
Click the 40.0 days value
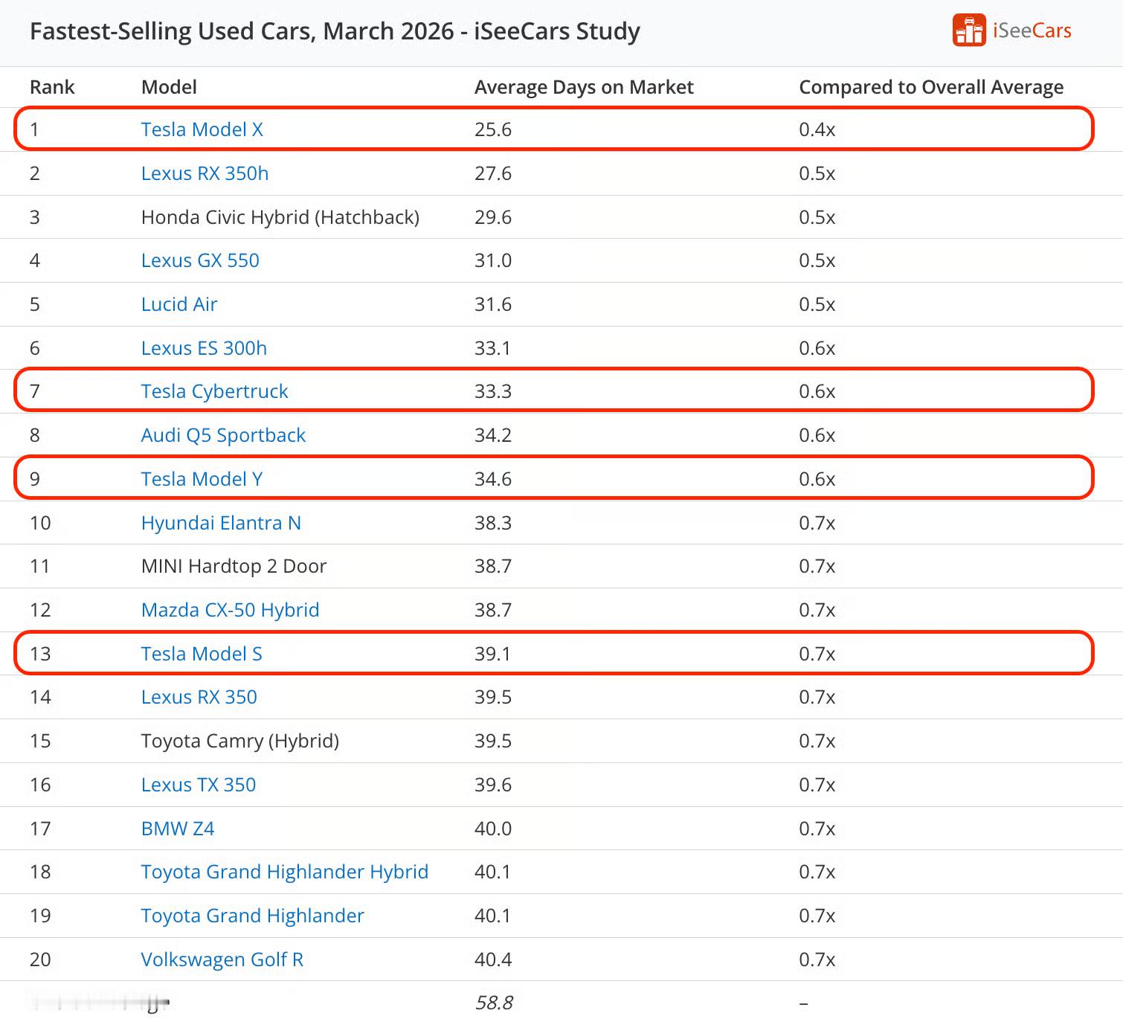(x=493, y=829)
